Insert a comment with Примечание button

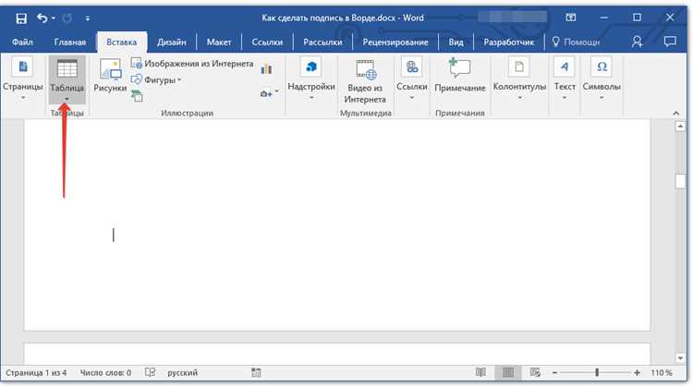(459, 75)
